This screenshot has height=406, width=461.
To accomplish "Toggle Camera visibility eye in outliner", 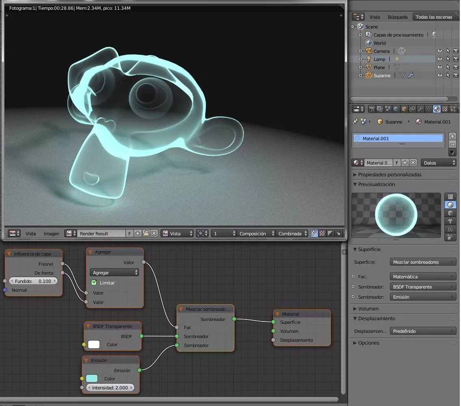I will tap(439, 51).
